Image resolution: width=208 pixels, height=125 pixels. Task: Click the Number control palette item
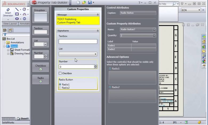41,55
